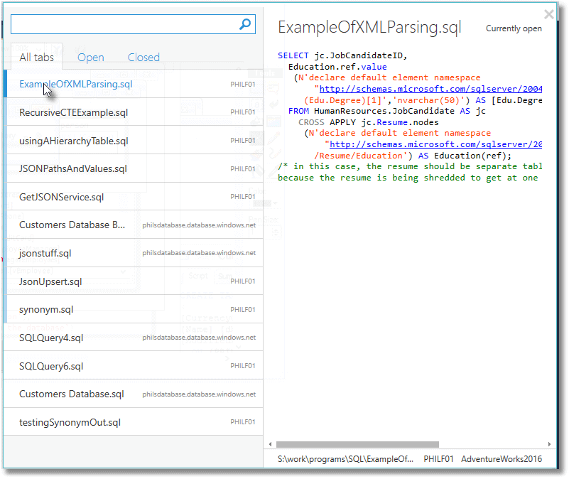This screenshot has height=479, width=569.
Task: Open jsonstuff.sql from the list
Action: tap(45, 253)
